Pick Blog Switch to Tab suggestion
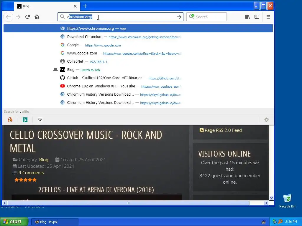The width and height of the screenshot is (302, 226). (138, 70)
